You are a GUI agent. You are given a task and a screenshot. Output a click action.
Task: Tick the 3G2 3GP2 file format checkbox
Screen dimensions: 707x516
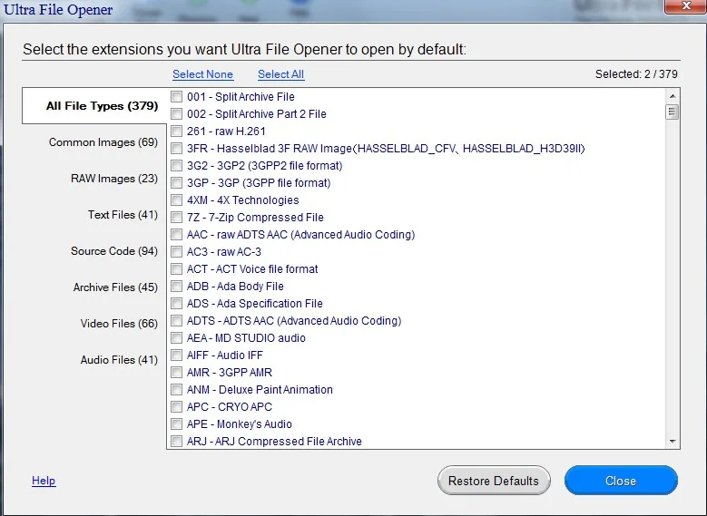coord(176,166)
